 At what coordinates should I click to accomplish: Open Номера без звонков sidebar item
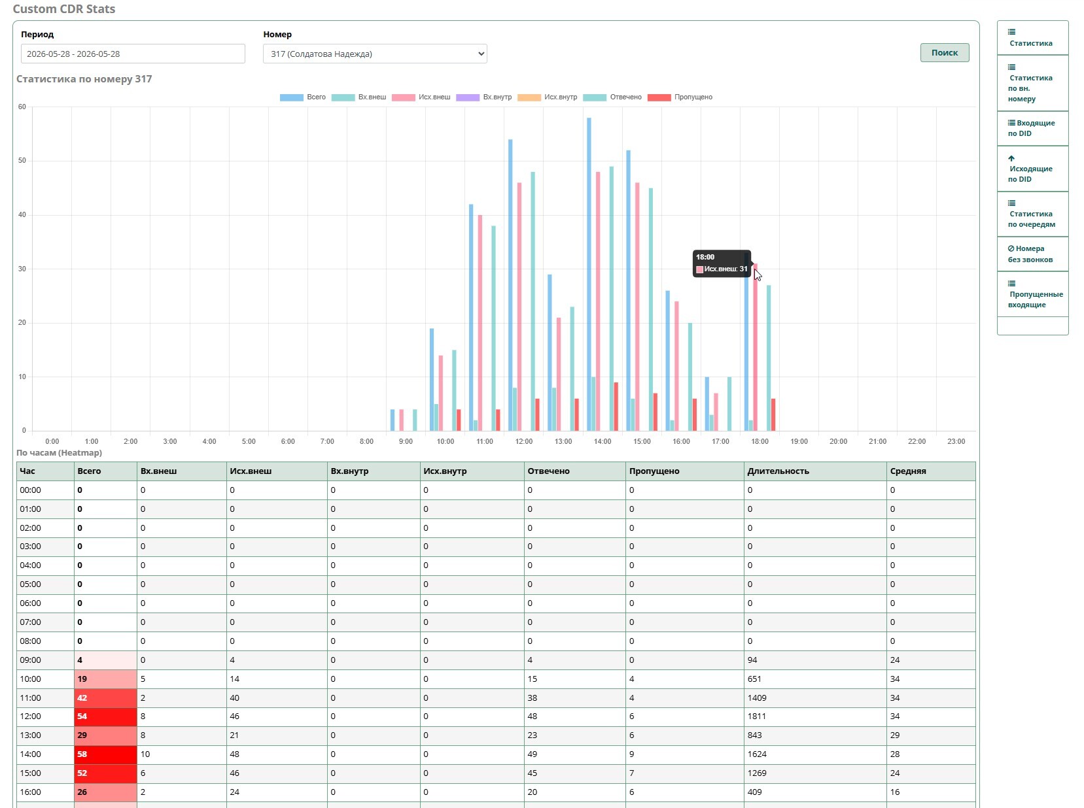1032,254
